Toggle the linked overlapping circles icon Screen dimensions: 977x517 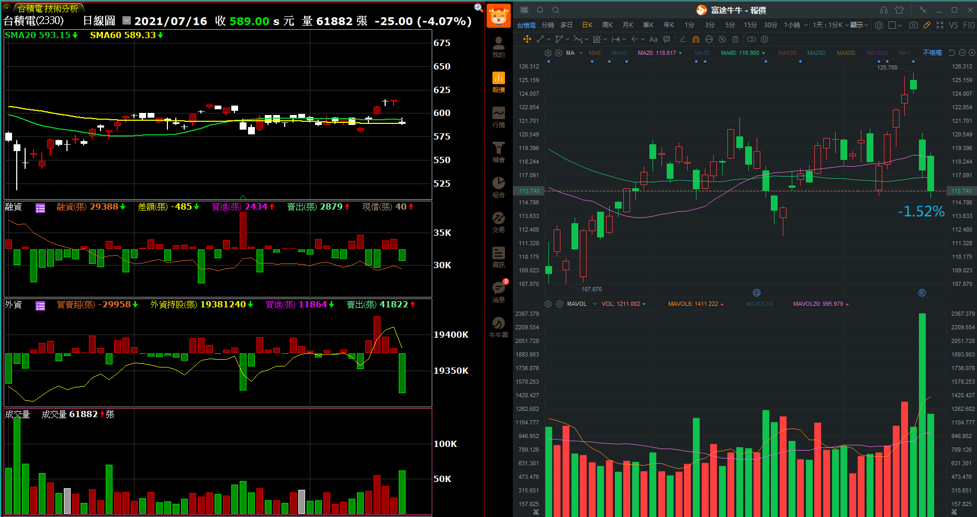[x=751, y=39]
